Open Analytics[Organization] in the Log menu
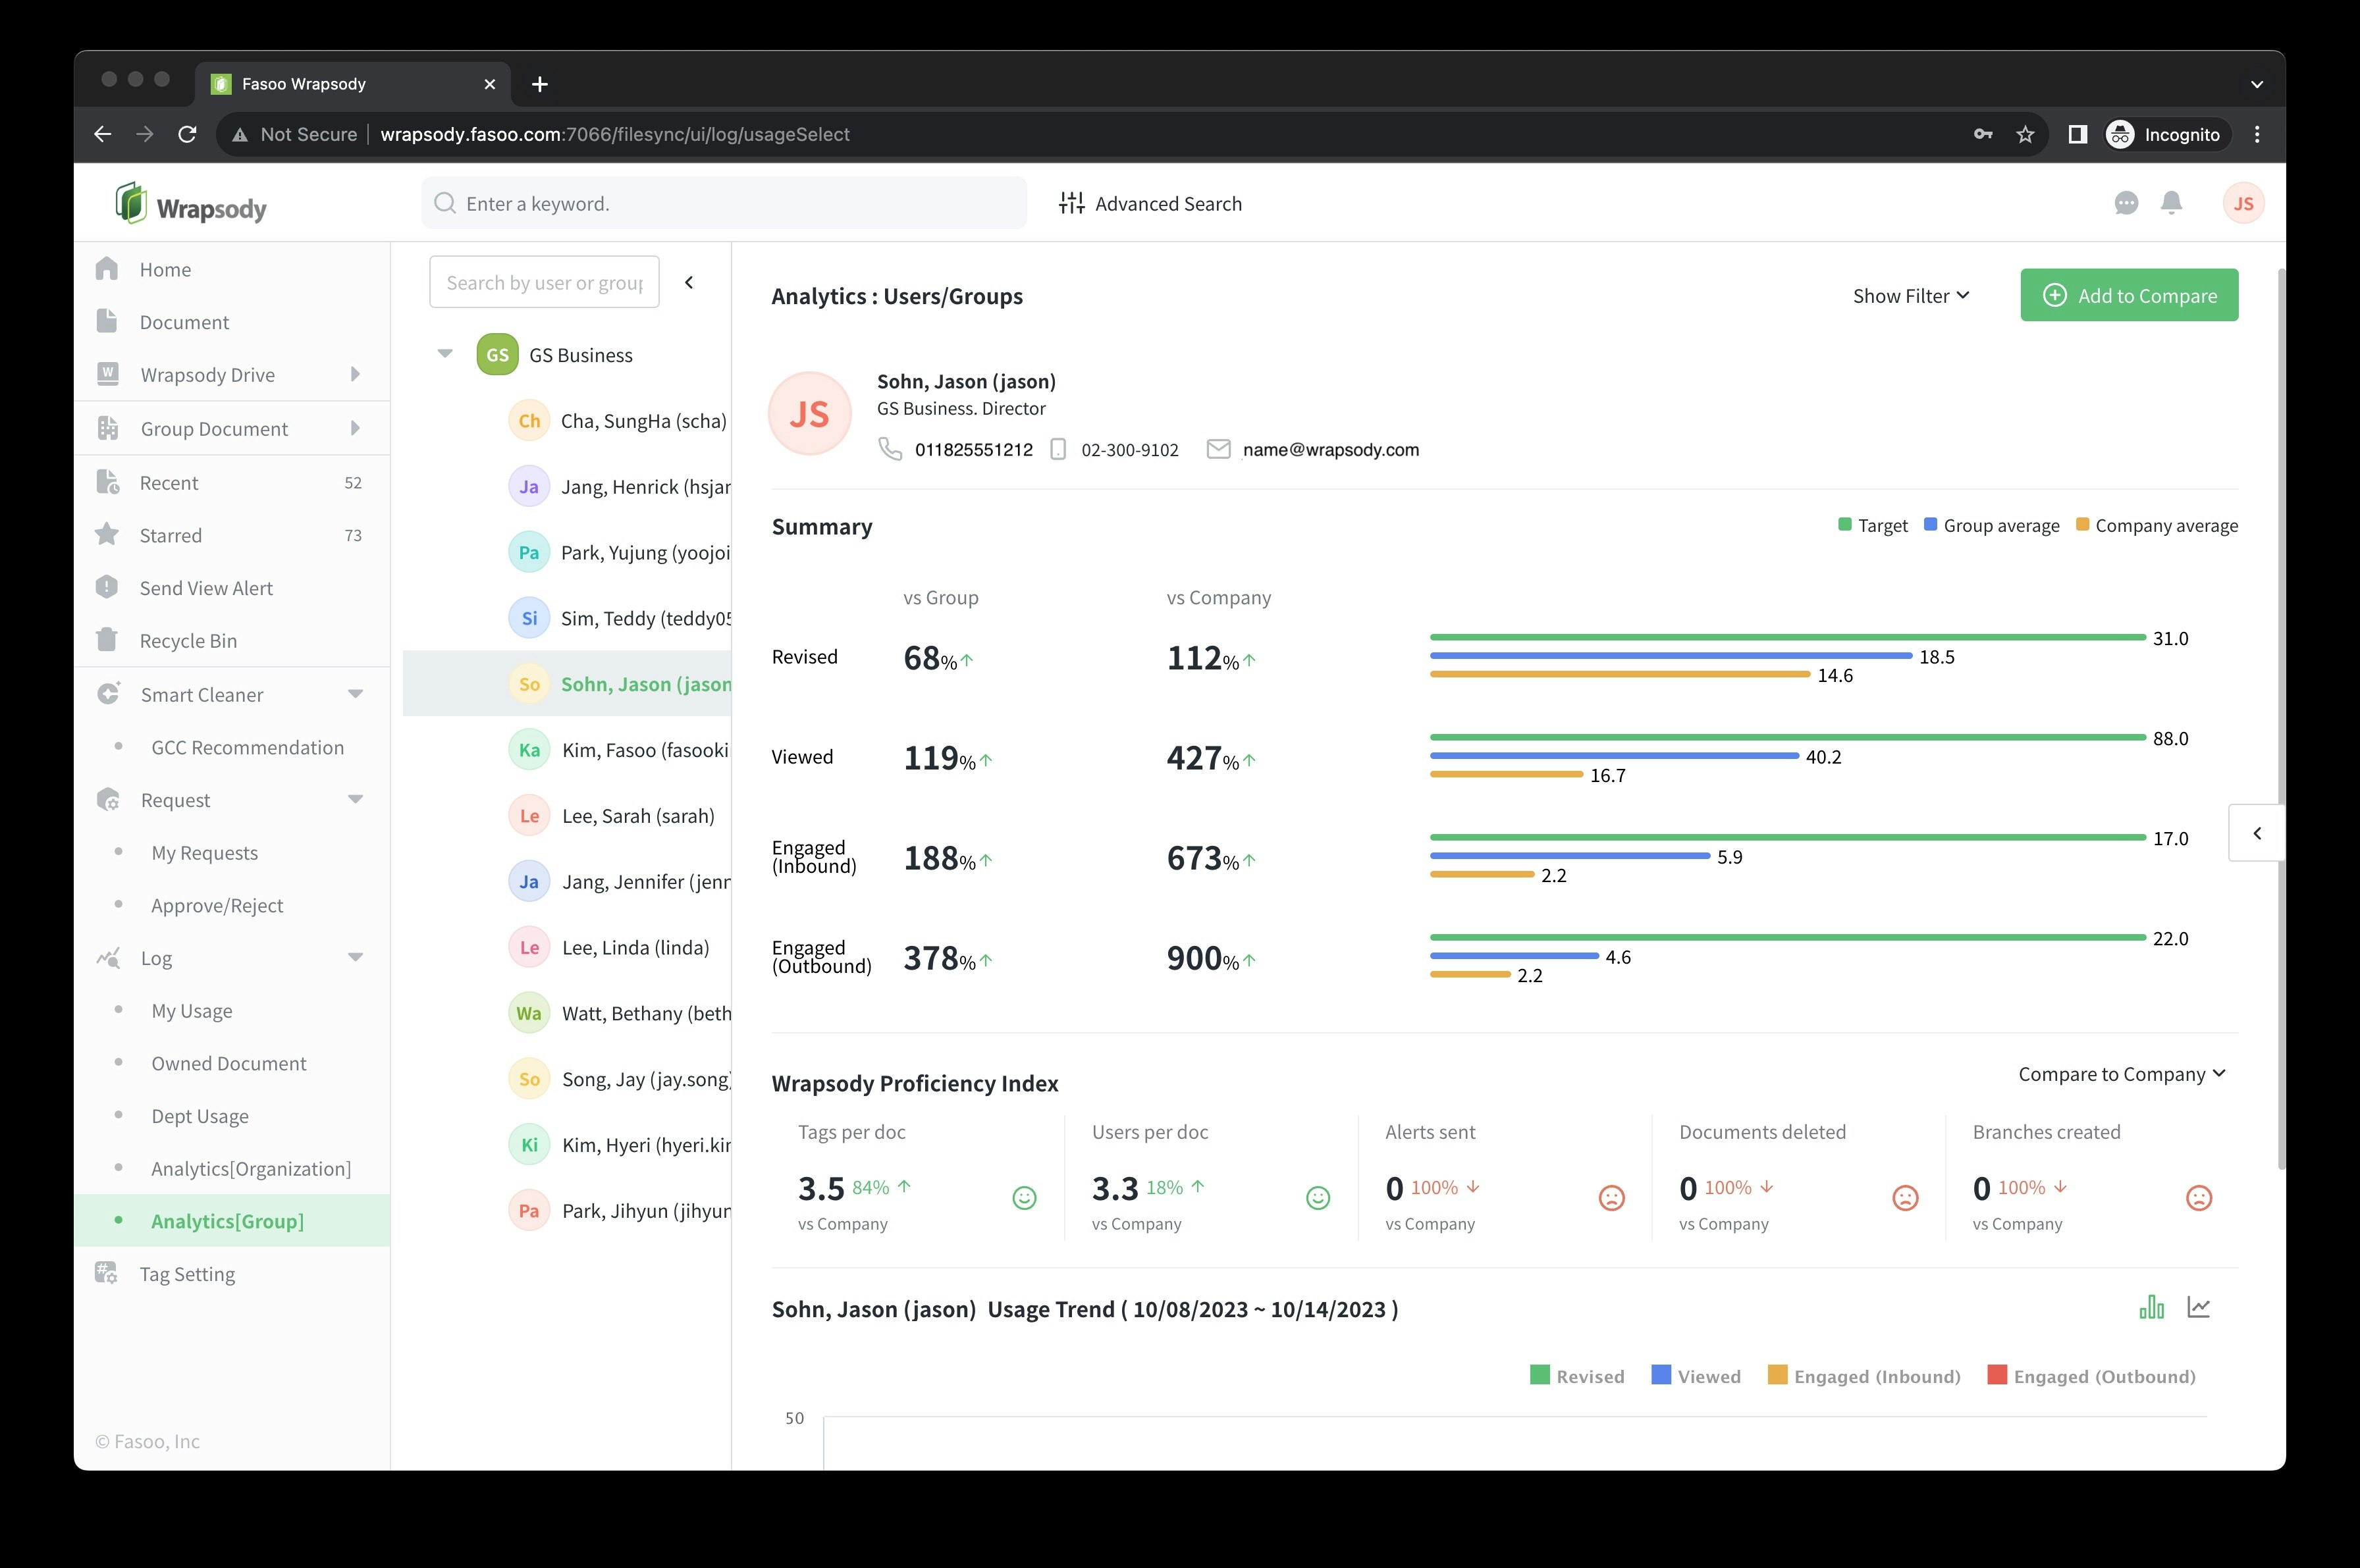Viewport: 2360px width, 1568px height. click(x=250, y=1169)
